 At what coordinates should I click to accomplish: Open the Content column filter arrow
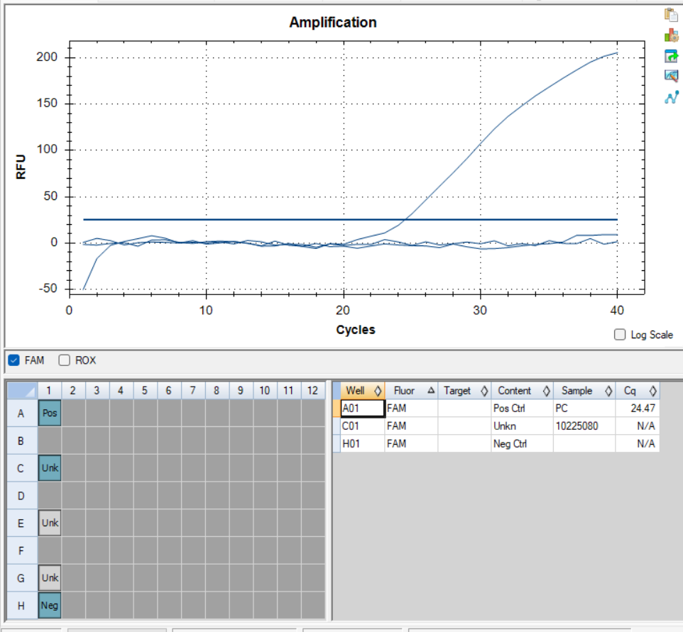[x=546, y=391]
